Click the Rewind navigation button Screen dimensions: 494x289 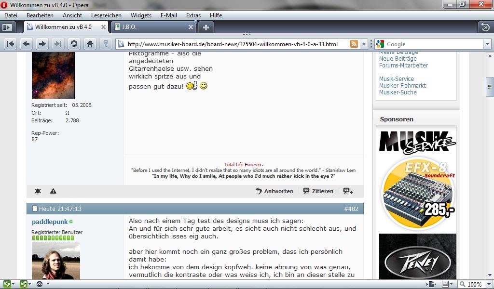click(11, 44)
